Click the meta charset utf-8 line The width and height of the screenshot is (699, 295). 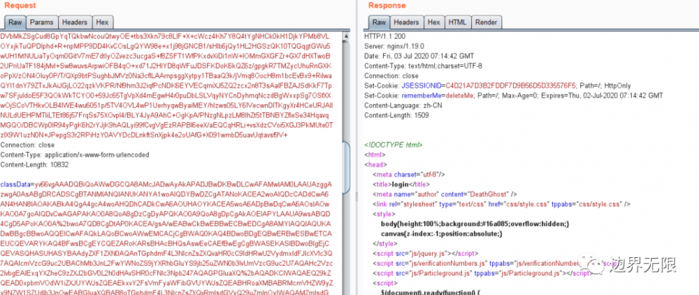[409, 174]
